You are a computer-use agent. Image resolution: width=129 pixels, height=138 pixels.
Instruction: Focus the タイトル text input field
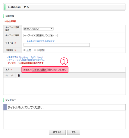(56, 45)
